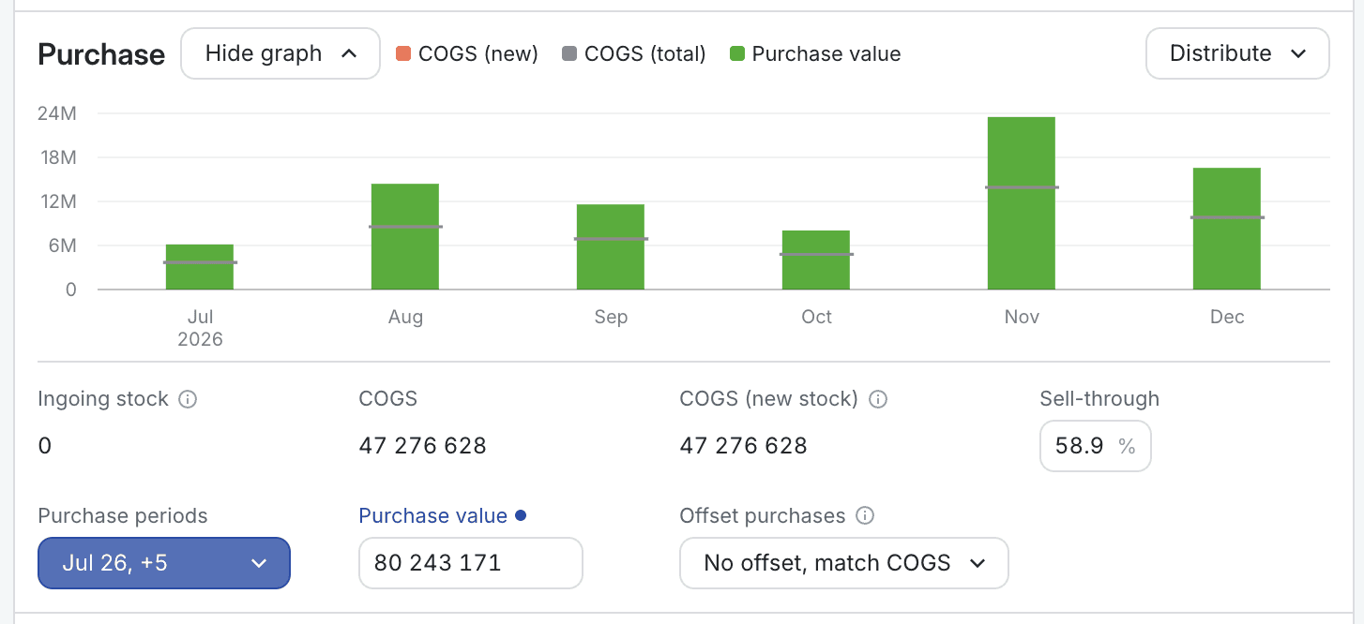
Task: Click the blue dot beside Purchase value
Action: (521, 515)
